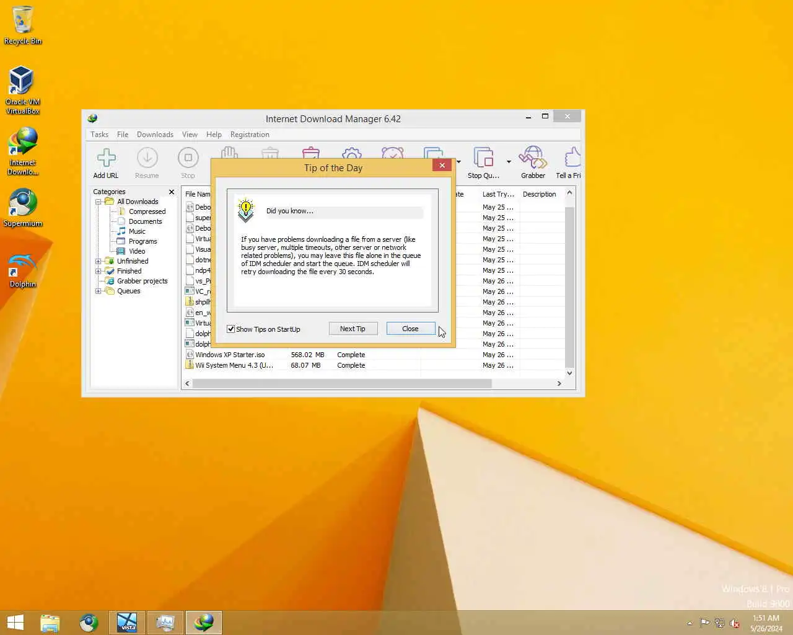Viewport: 793px width, 635px height.
Task: Click the Action Center flag tray icon
Action: [705, 623]
